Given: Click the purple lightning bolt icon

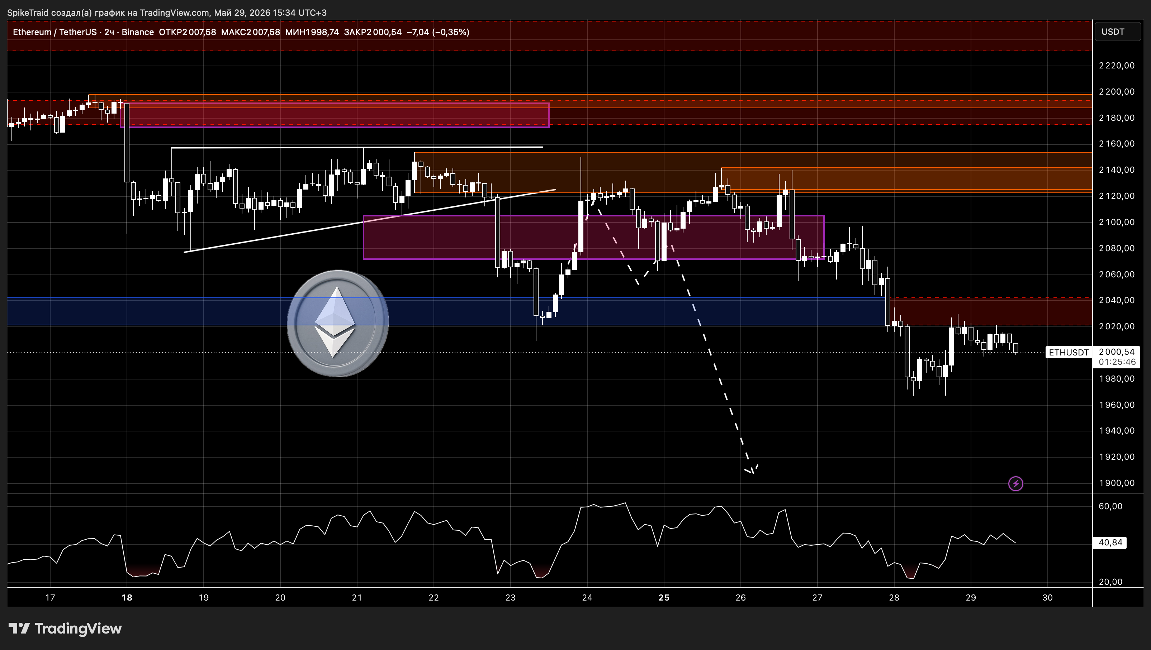Looking at the screenshot, I should pyautogui.click(x=1015, y=483).
